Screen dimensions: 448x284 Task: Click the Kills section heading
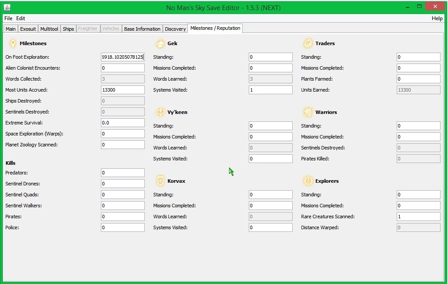click(x=11, y=163)
